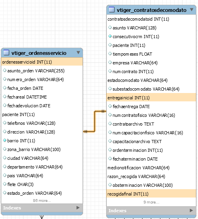Select the vtiger_contratosdecomodato table title
The width and height of the screenshot is (198, 219).
click(151, 10)
